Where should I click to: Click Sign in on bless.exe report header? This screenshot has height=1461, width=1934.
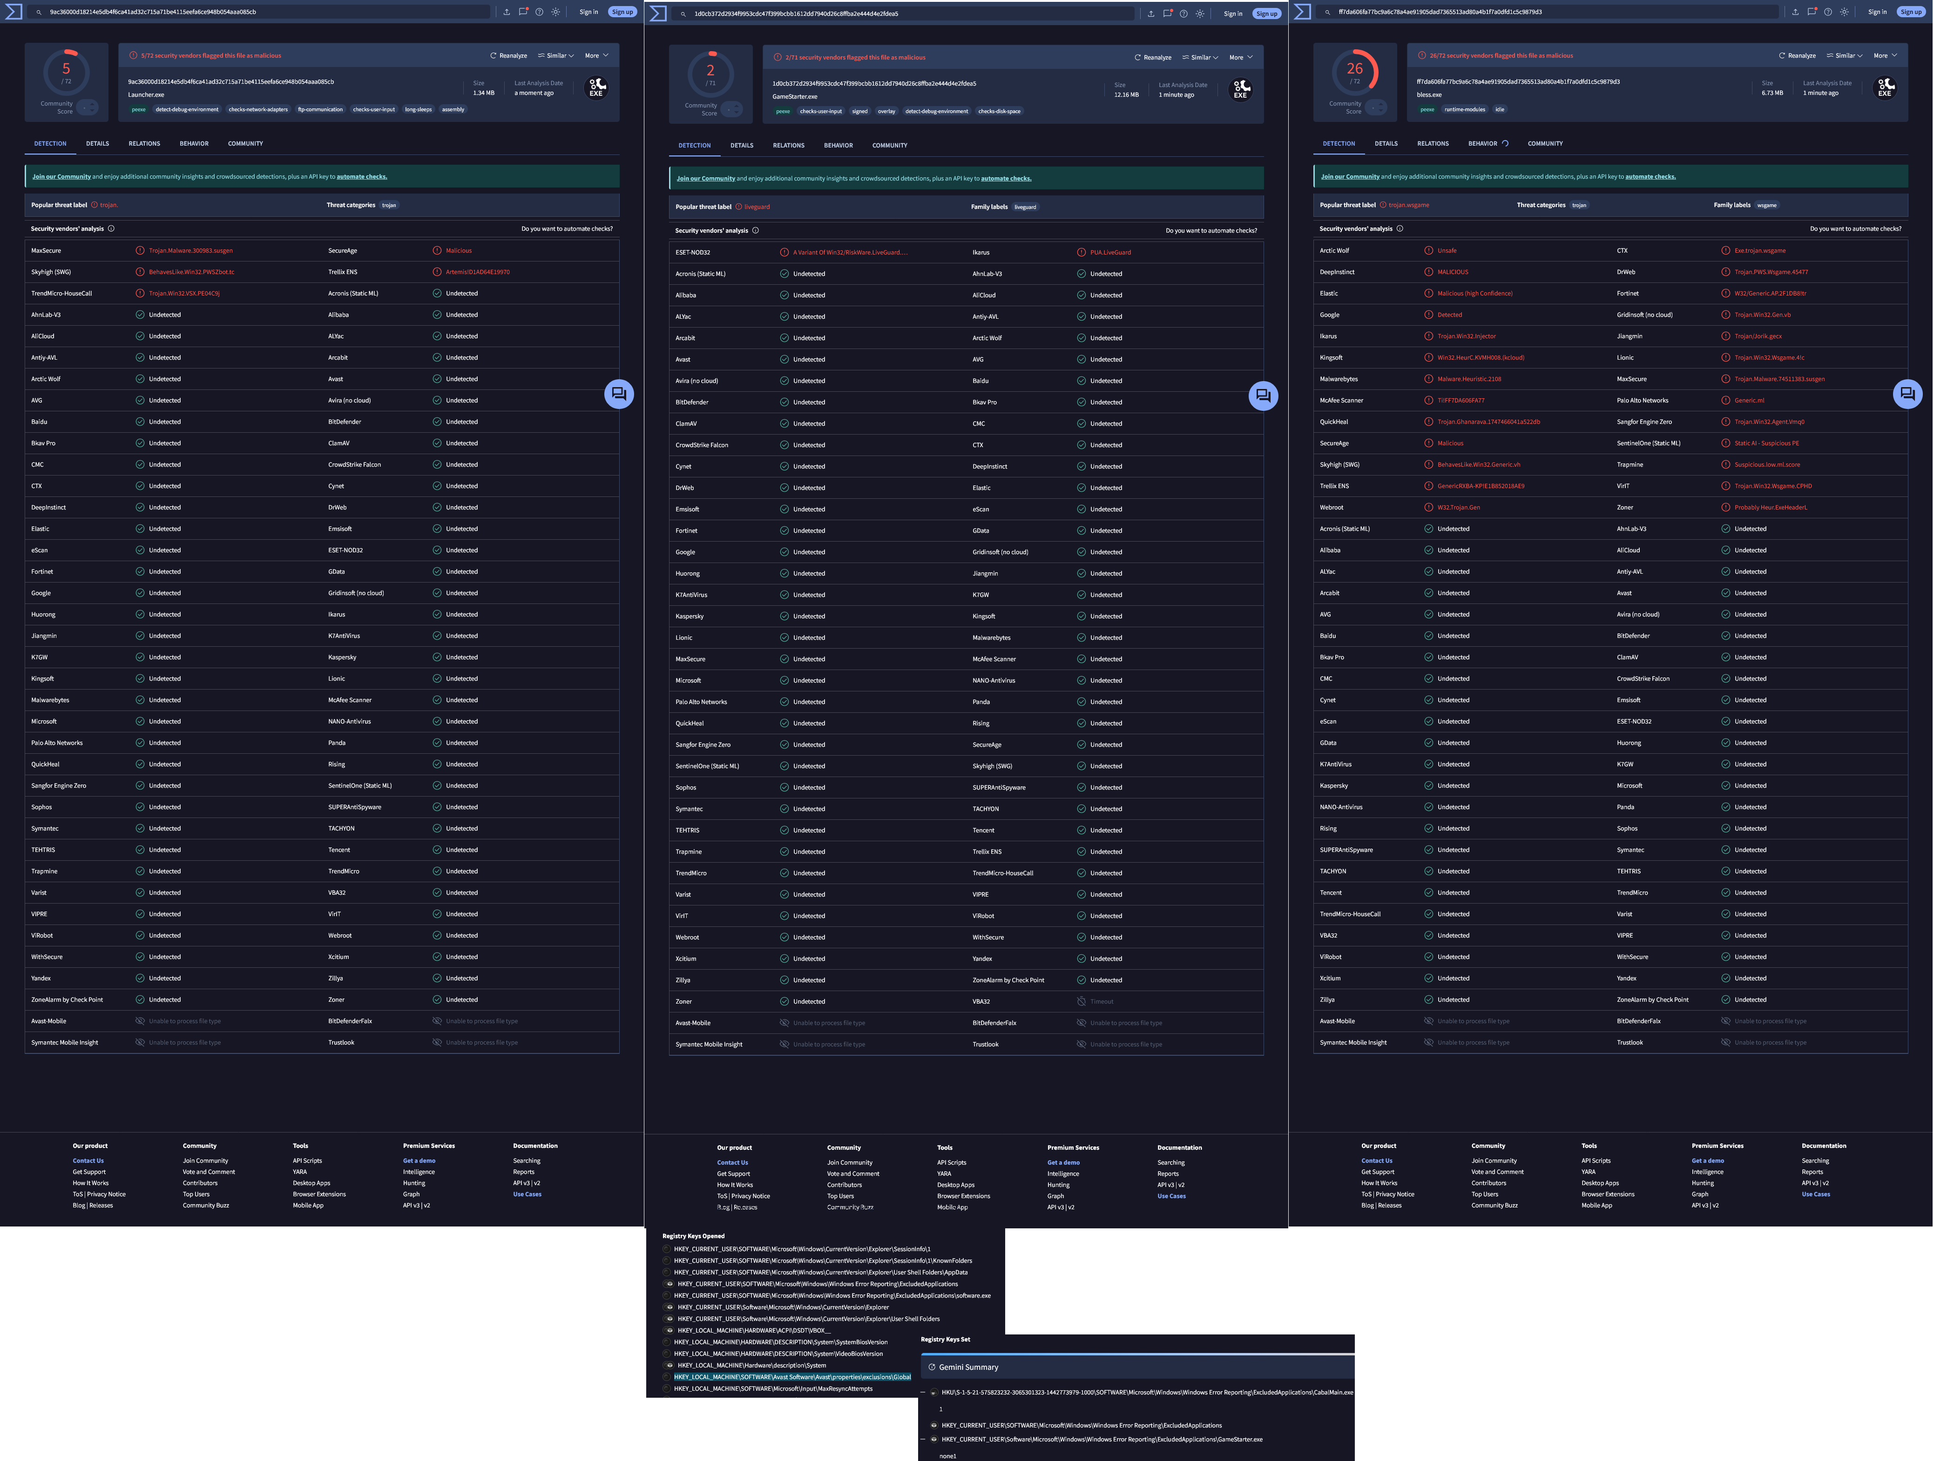point(1877,12)
